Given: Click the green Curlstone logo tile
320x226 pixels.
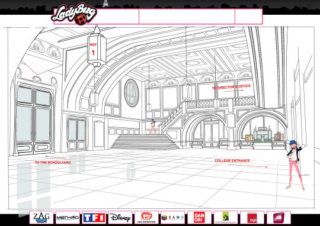Looking at the screenshot, I should pyautogui.click(x=226, y=218).
